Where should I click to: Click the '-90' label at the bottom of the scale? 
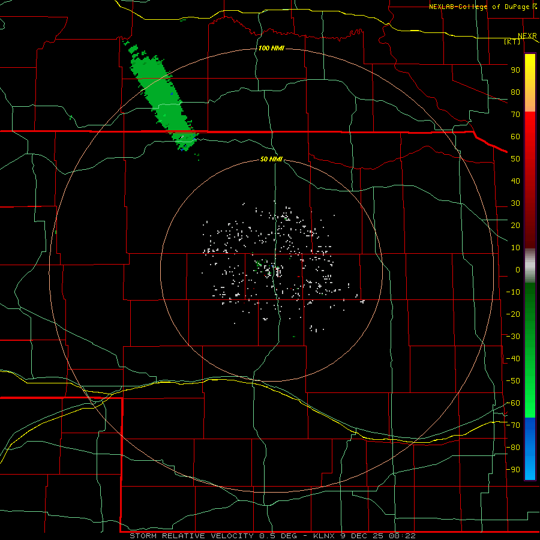tap(513, 470)
